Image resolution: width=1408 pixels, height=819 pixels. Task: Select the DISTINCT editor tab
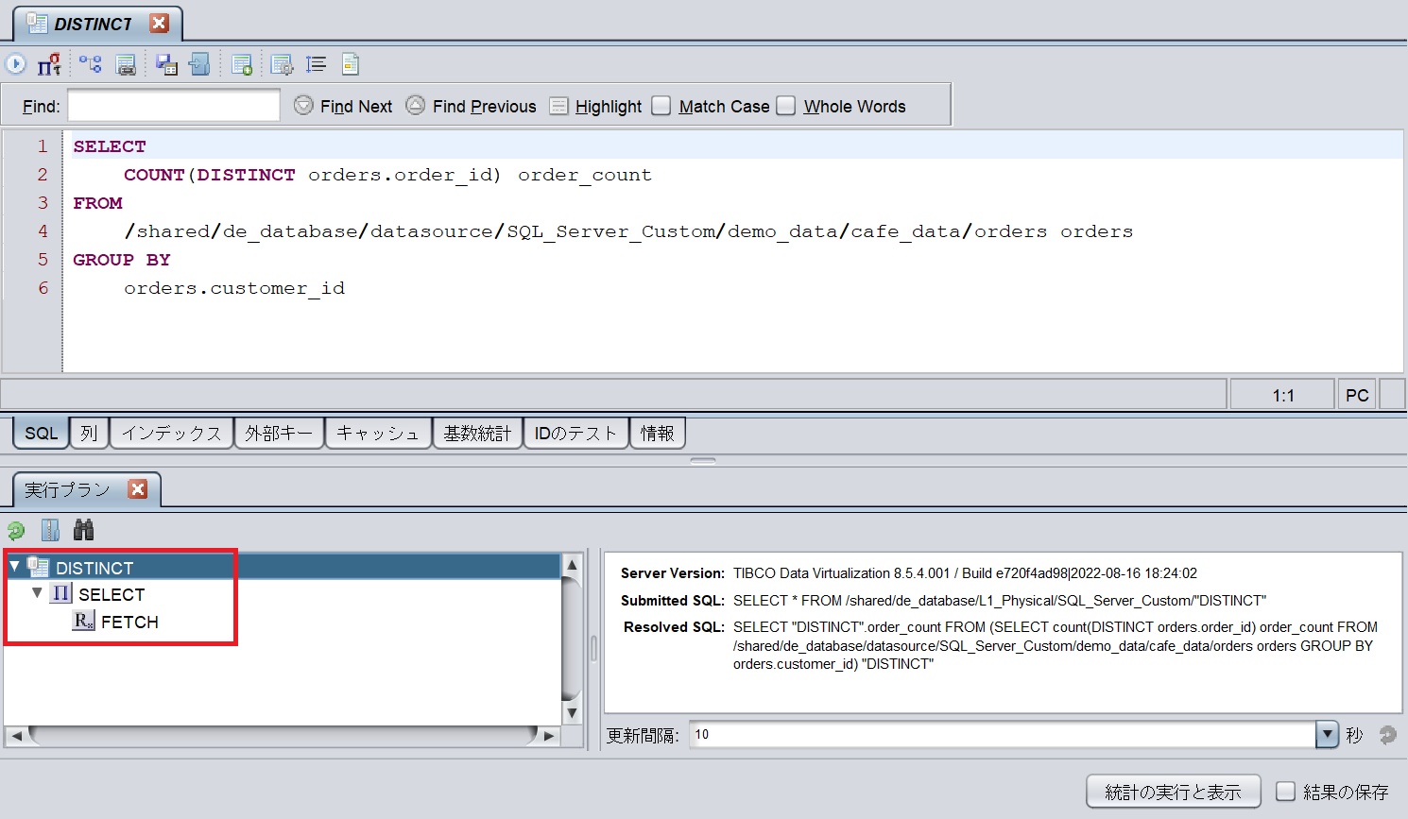point(93,25)
